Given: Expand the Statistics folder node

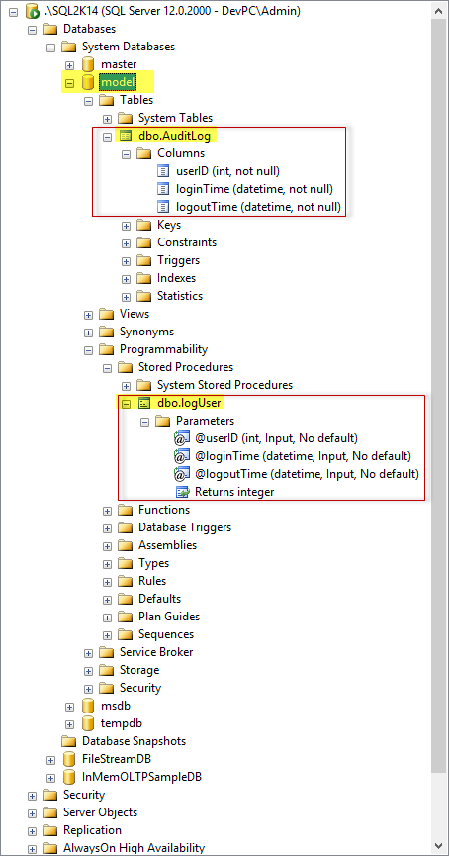Looking at the screenshot, I should click(127, 297).
